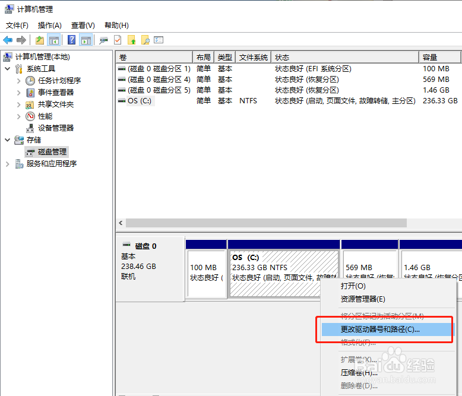The height and width of the screenshot is (396, 462).
Task: Select 磁盘管理 in the tree
Action: point(52,152)
